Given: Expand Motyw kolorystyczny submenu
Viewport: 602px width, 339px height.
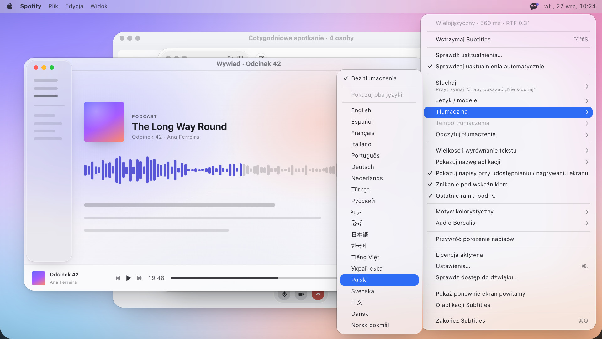Looking at the screenshot, I should coord(508,212).
